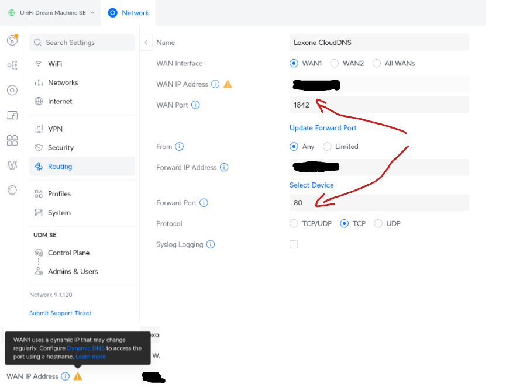Select UDP protocol radio button
Screen dimensions: 506x387
coord(378,223)
